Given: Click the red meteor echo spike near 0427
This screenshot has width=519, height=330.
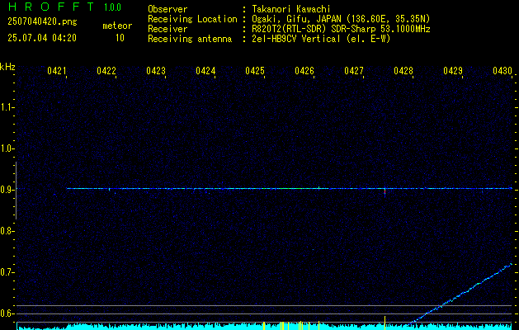Looking at the screenshot, I should click(x=385, y=192).
